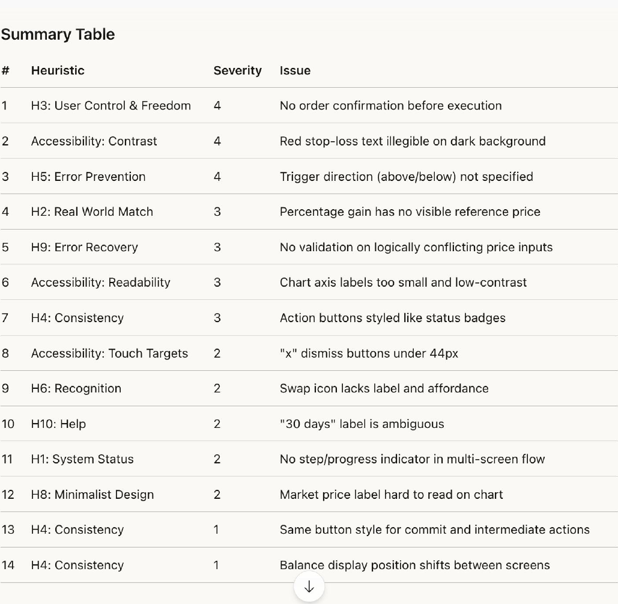The height and width of the screenshot is (604, 618).
Task: Click 'Swap icon lacks label and affordance'
Action: [384, 389]
